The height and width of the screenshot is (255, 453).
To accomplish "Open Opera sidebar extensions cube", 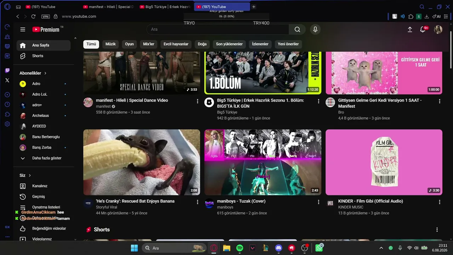I will [x=7, y=114].
